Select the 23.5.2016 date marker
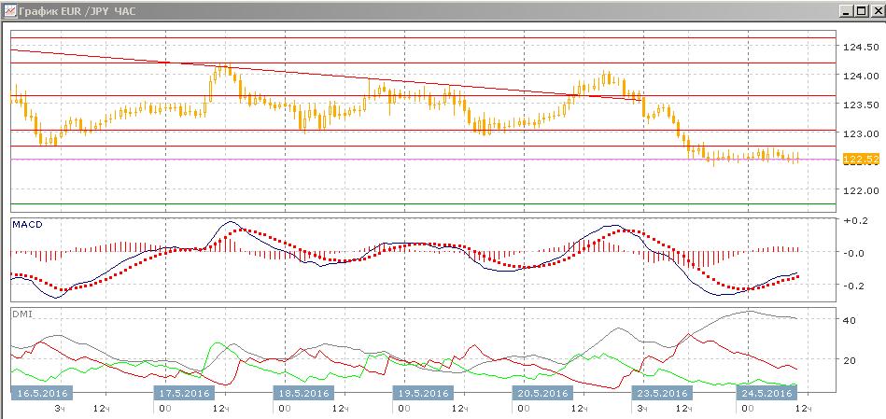This screenshot has height=419, width=886. point(662,393)
